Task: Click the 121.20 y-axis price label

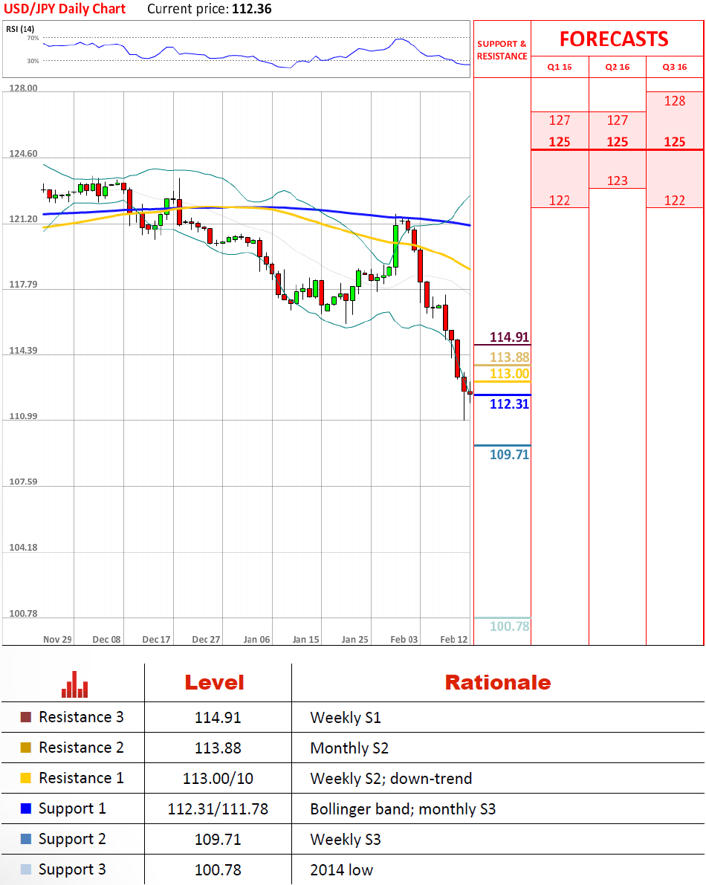Action: tap(23, 219)
